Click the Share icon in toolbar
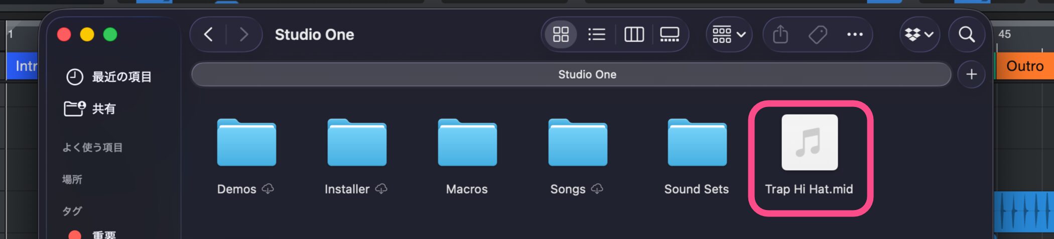 [x=780, y=34]
